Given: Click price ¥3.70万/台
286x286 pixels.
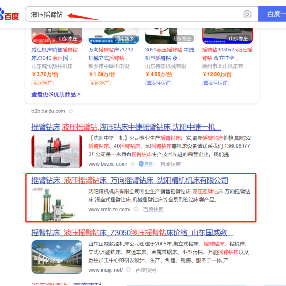Looking at the screenshot, I should tap(45, 74).
